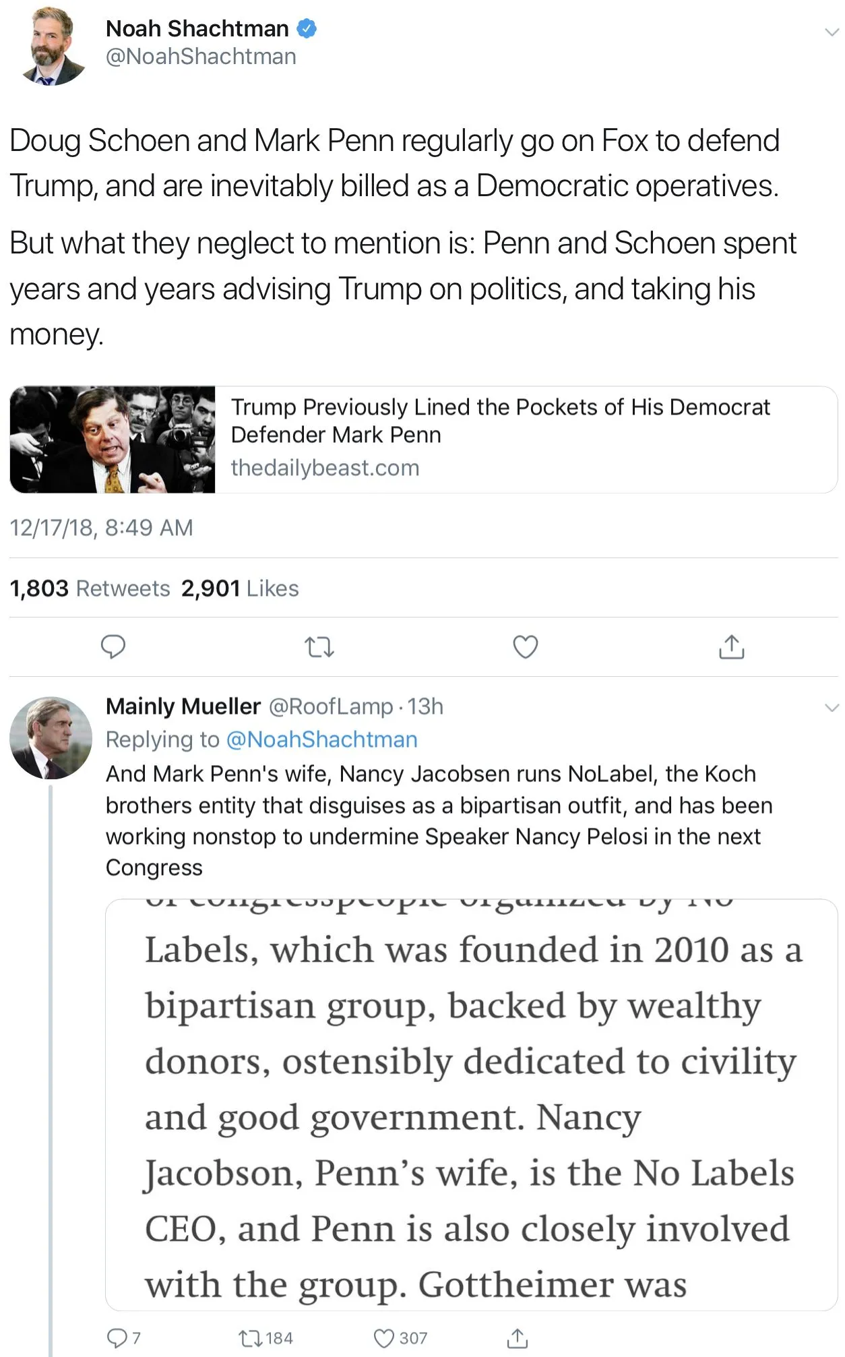The image size is (845, 1357).
Task: Open the Mark Penn article thumbnail image
Action: 113,439
